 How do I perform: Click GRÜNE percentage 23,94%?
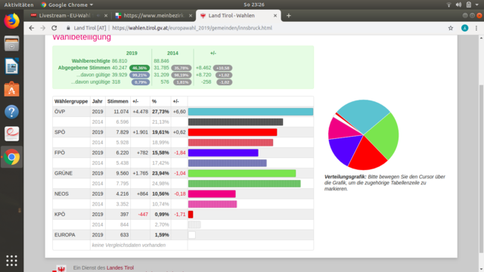(x=160, y=173)
